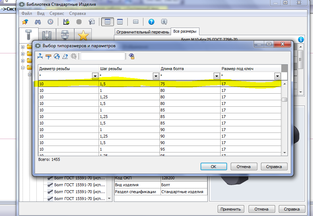This screenshot has height=216, width=313.
Task: Click the ruler with question mark icon
Action: (48, 57)
